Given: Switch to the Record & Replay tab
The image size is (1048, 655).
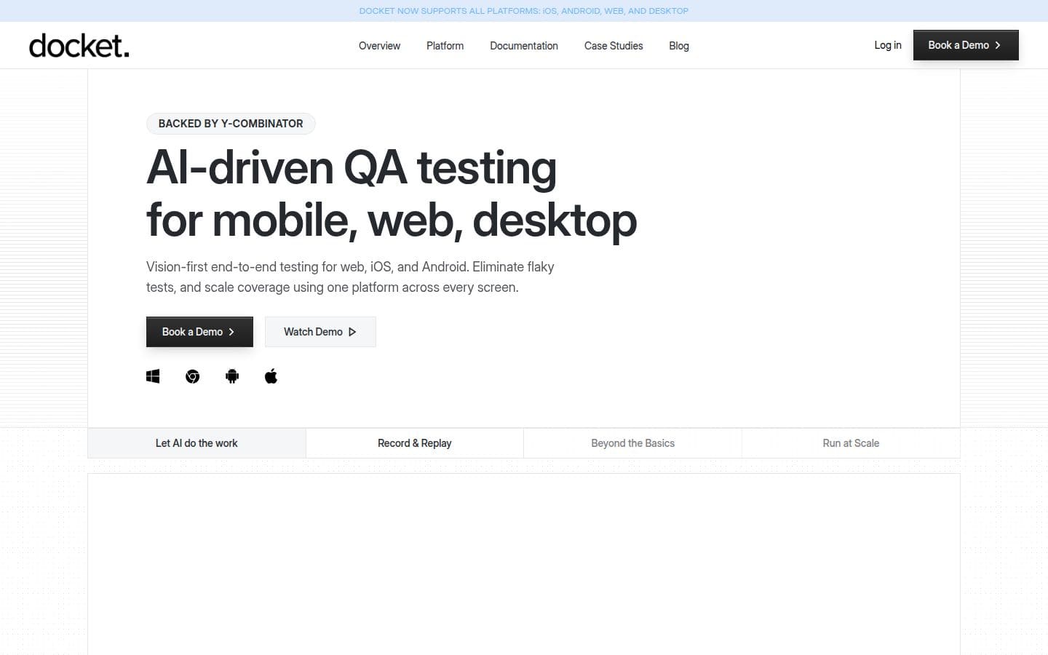Looking at the screenshot, I should 415,443.
